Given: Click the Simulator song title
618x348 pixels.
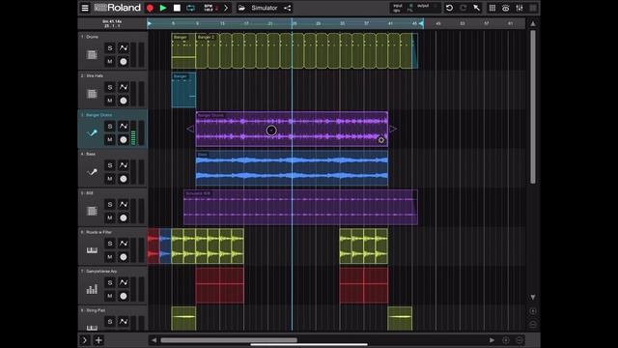Looking at the screenshot, I should click(264, 8).
